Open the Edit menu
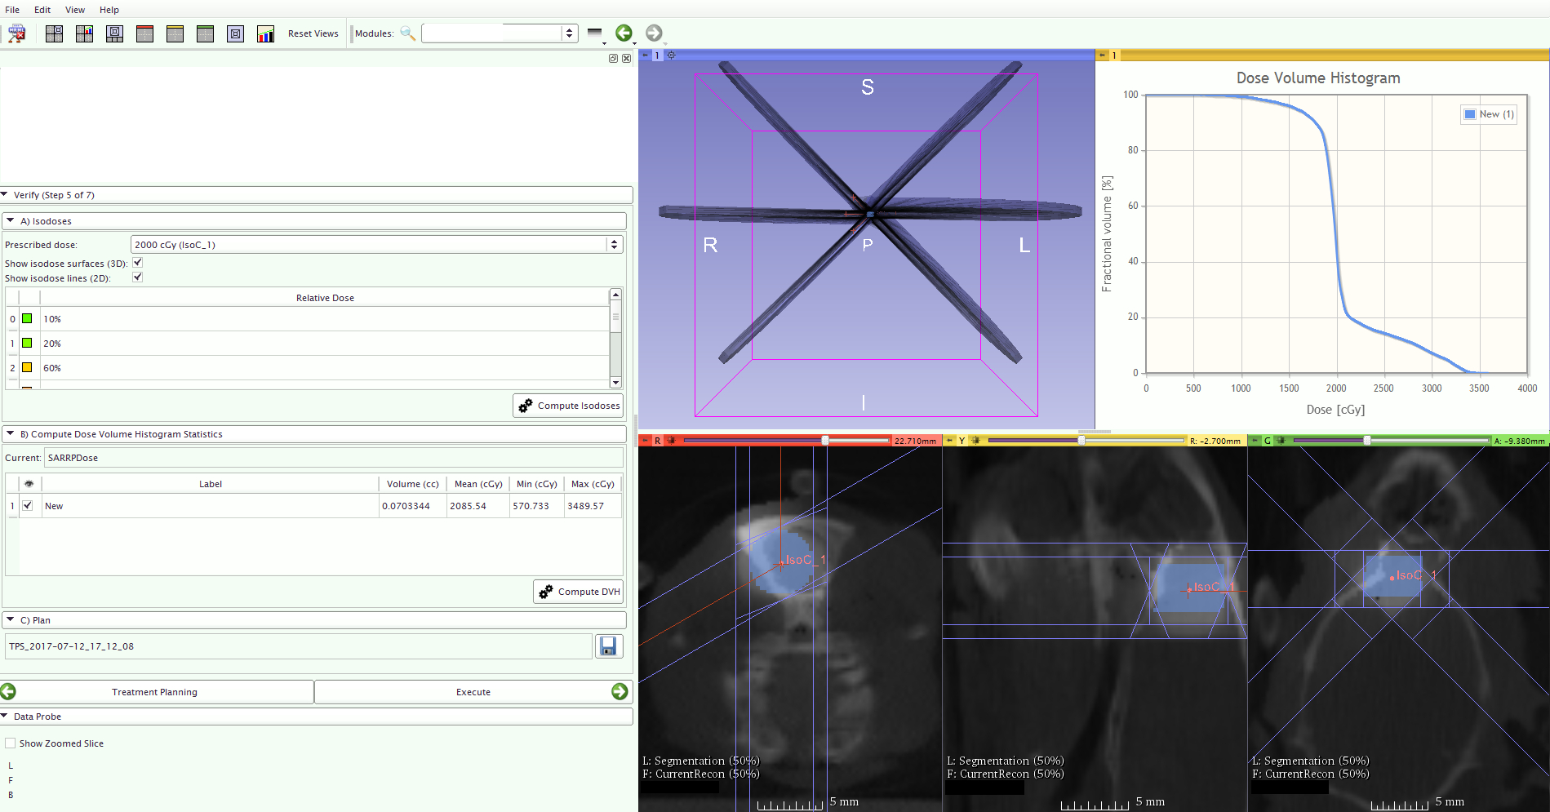Screen dimensions: 1550x812 42,10
